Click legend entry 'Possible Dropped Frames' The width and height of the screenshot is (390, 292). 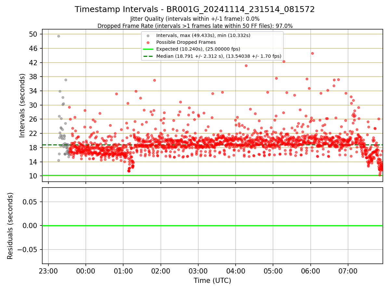coord(186,42)
